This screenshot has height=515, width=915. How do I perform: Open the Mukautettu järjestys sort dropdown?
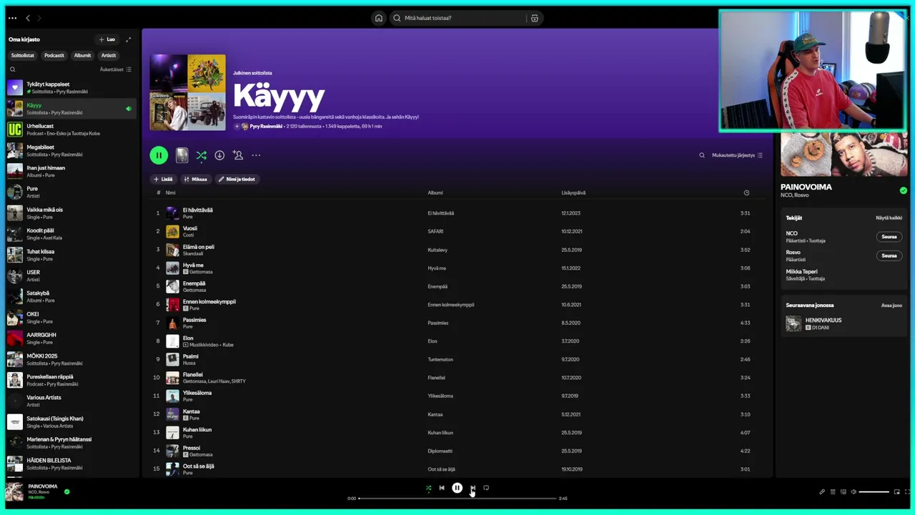tap(737, 155)
